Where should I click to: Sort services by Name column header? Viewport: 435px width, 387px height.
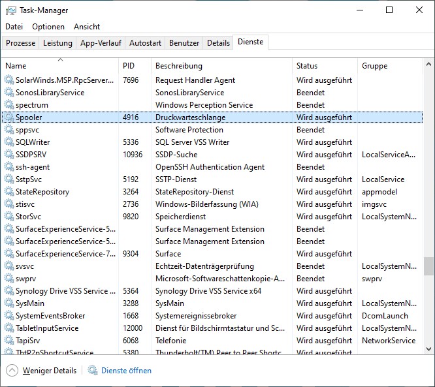pyautogui.click(x=16, y=66)
